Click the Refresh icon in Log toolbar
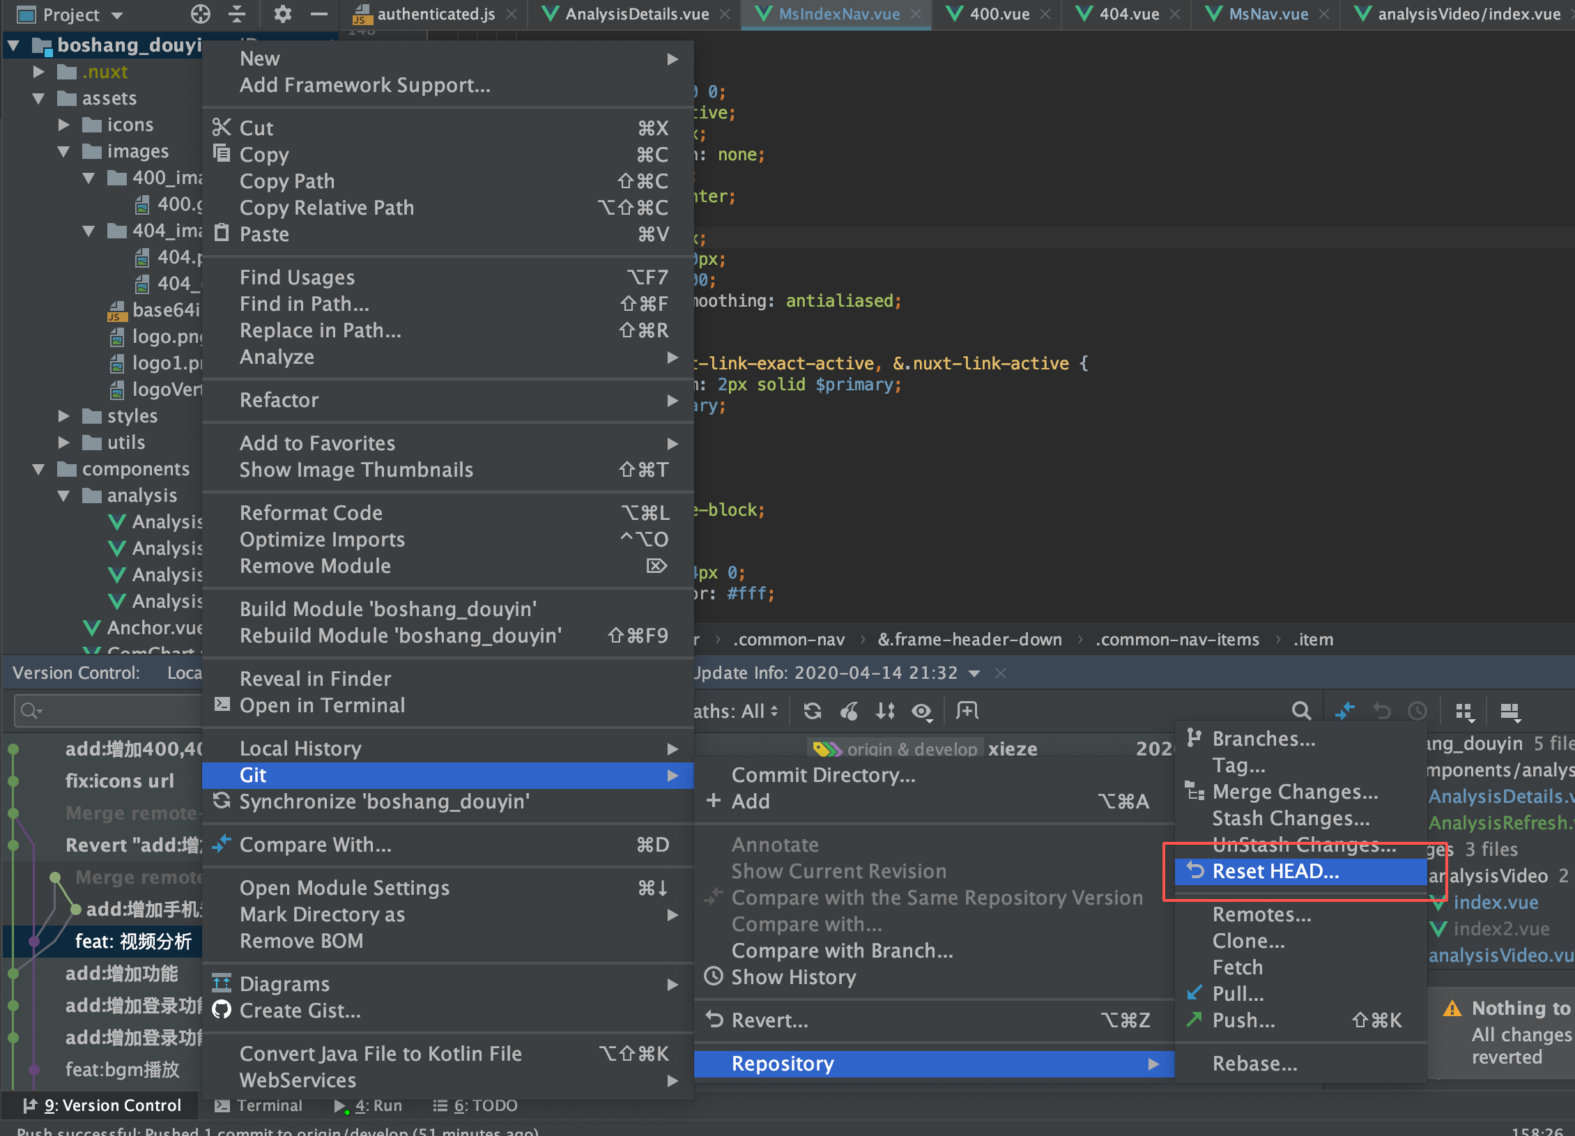1575x1136 pixels. [812, 711]
